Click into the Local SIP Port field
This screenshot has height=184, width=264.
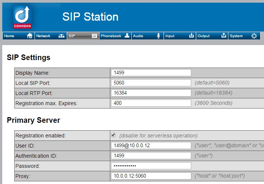[x=151, y=83]
